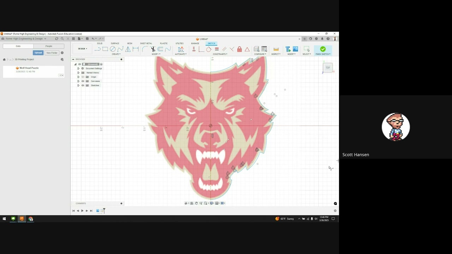Click the New Folder button
This screenshot has height=254, width=452.
[x=52, y=53]
